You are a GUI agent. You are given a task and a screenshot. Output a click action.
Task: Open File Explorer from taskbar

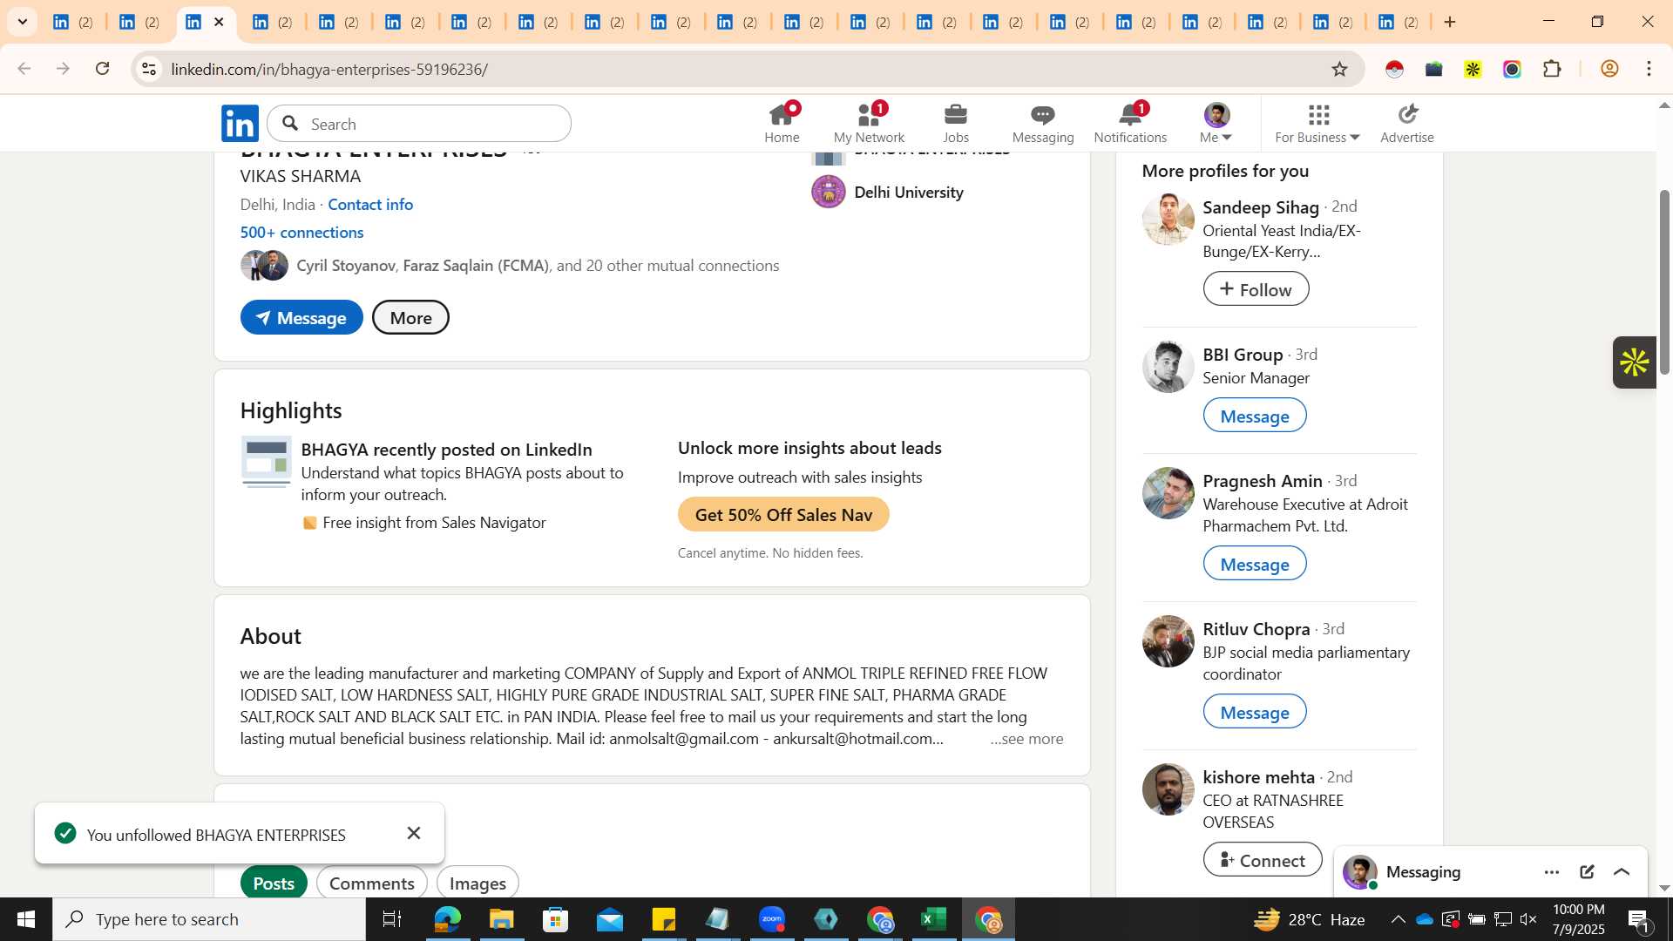point(501,919)
